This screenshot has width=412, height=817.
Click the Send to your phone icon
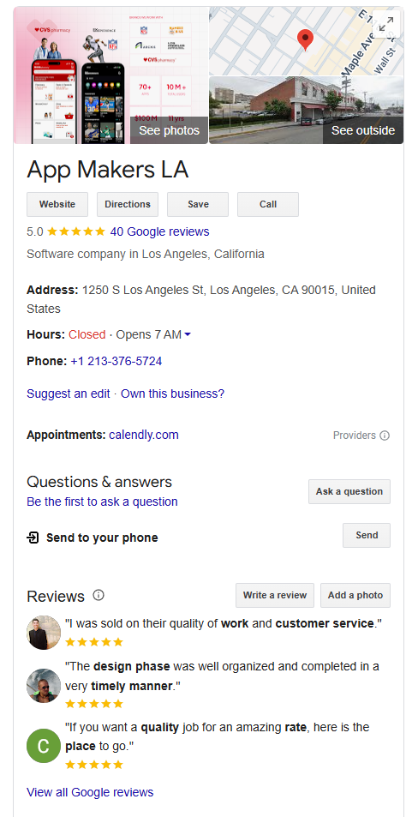point(33,538)
